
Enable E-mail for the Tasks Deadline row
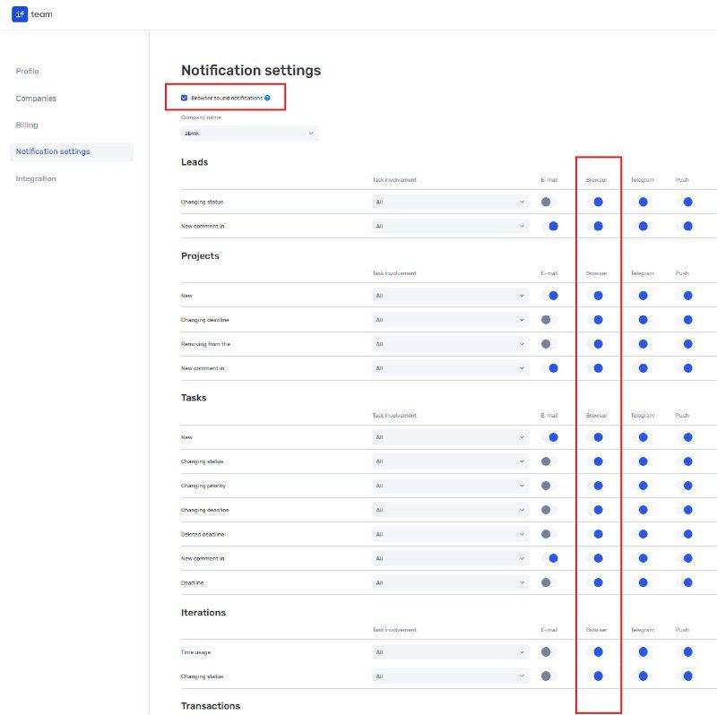point(549,582)
